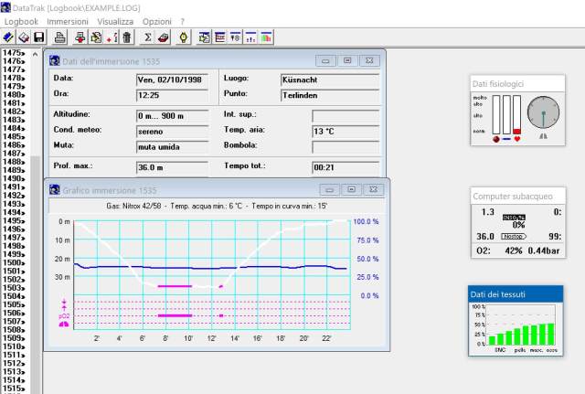Image resolution: width=585 pixels, height=394 pixels.
Task: Open the Visualizza menu
Action: 115,20
